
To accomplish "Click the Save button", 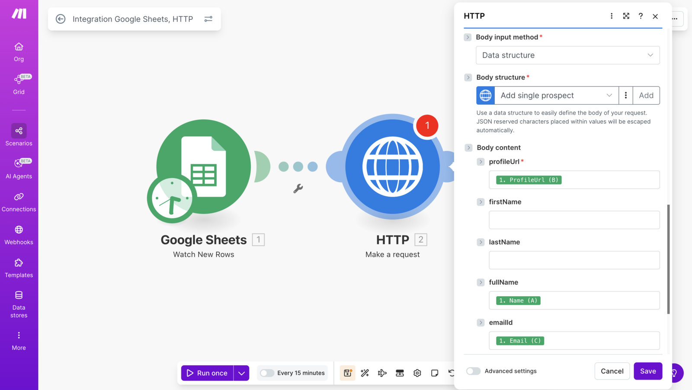I will [648, 371].
